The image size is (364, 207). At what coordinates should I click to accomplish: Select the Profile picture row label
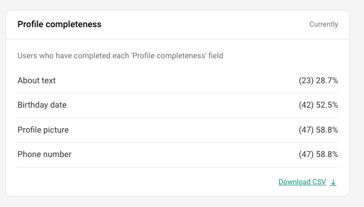coord(43,130)
